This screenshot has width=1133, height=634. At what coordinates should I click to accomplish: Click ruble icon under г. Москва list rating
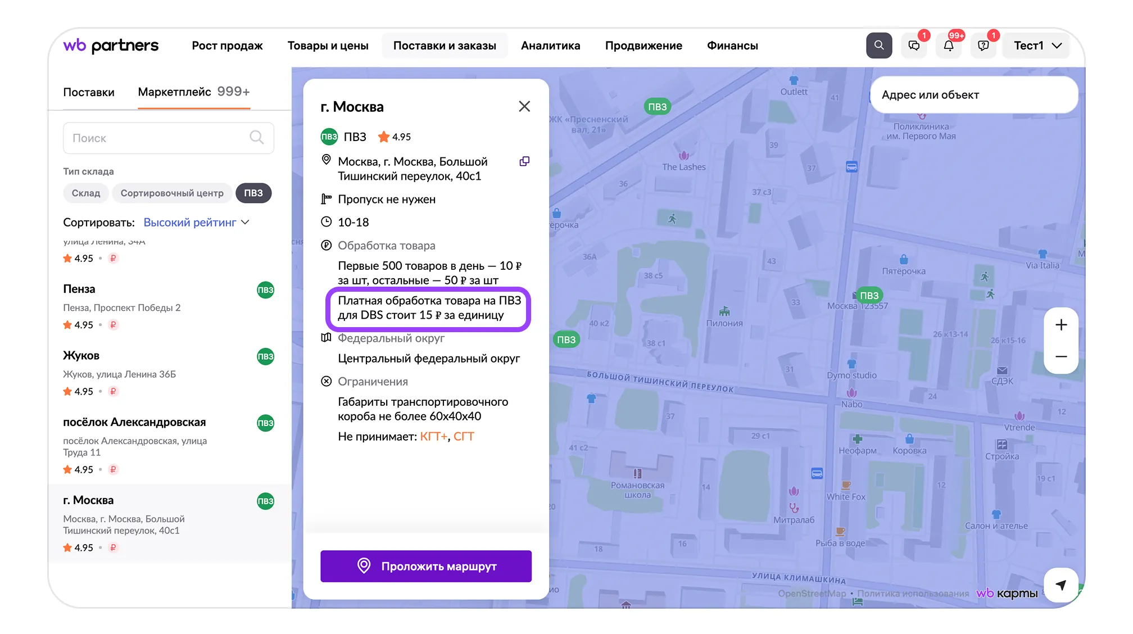(x=113, y=547)
